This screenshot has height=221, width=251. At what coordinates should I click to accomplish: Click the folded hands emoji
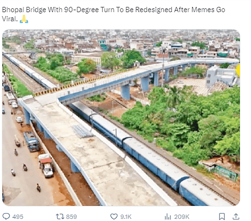click(x=24, y=19)
